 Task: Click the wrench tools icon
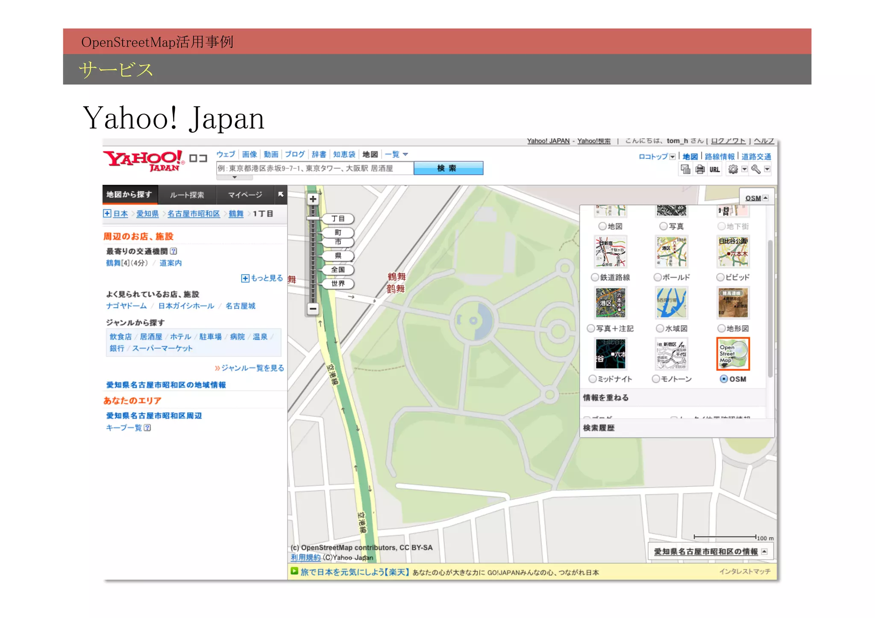756,170
